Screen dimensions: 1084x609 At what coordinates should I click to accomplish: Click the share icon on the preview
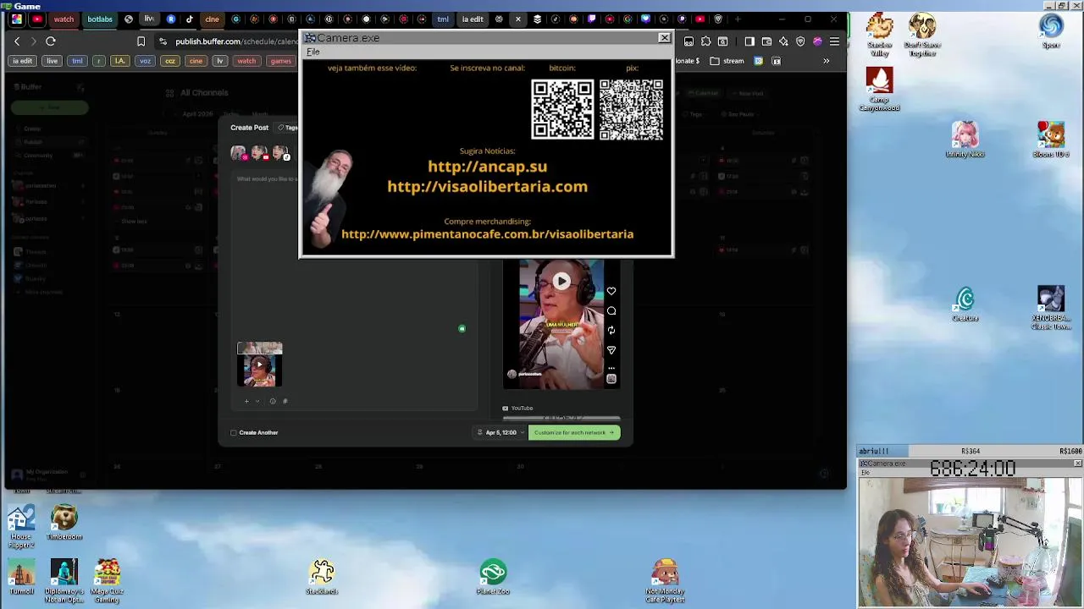[x=611, y=349]
